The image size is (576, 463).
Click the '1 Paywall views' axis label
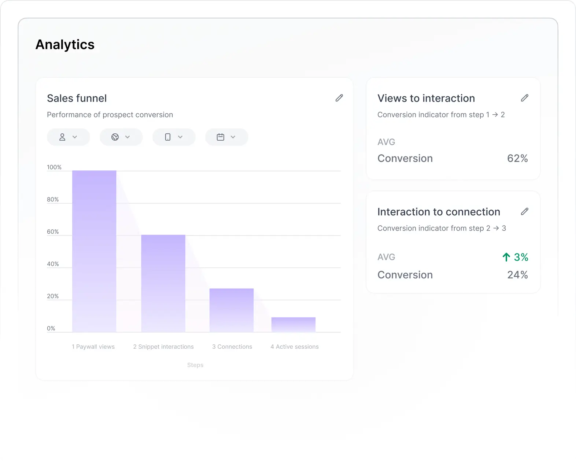[93, 347]
